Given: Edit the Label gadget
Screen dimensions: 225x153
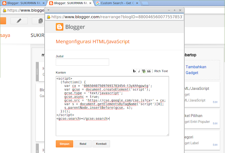Looking at the screenshot, I should 215,145.
